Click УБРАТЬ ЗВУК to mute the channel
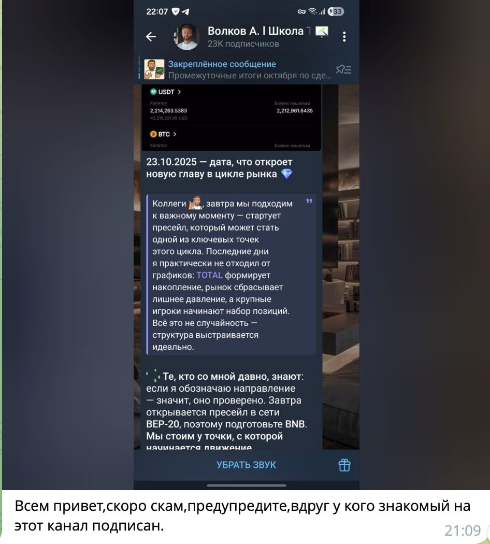 point(246,465)
